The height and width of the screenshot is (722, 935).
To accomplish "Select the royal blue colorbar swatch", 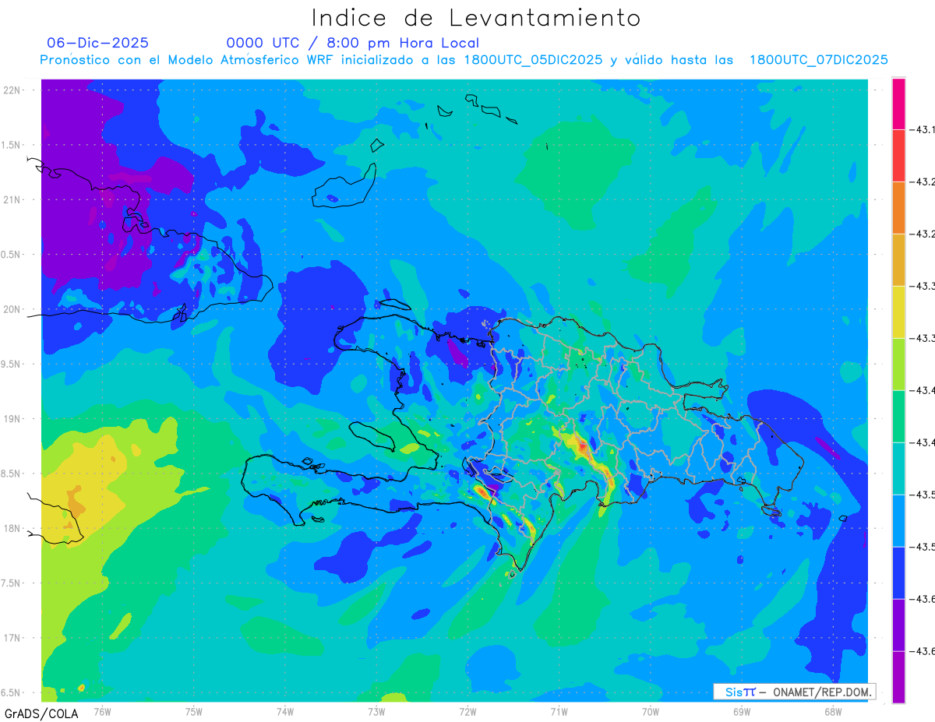I will coord(898,572).
